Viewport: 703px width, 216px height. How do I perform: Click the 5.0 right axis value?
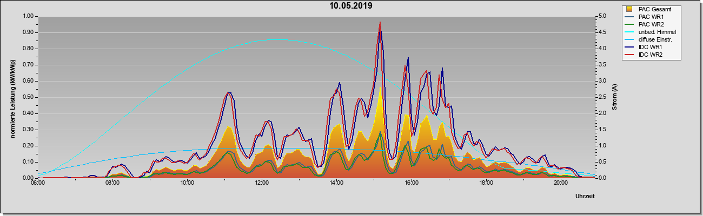pyautogui.click(x=601, y=16)
